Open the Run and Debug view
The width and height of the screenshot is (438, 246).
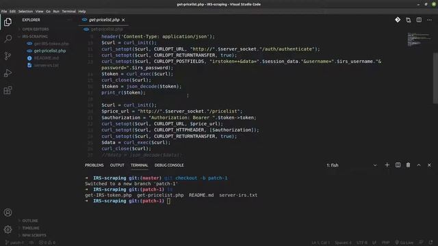point(8,73)
